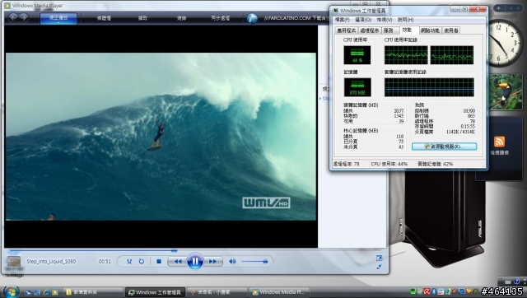Switch to the Processes tab in Task Manager
The height and width of the screenshot is (298, 527).
click(370, 30)
